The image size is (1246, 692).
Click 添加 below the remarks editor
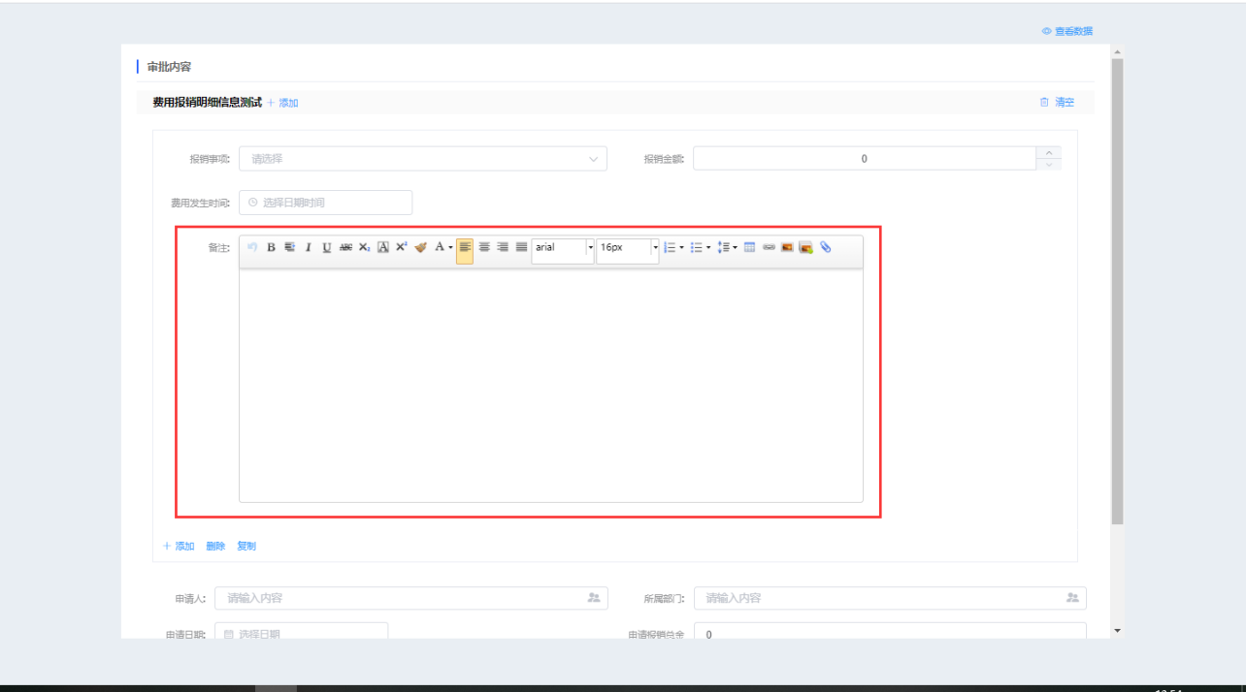point(179,547)
